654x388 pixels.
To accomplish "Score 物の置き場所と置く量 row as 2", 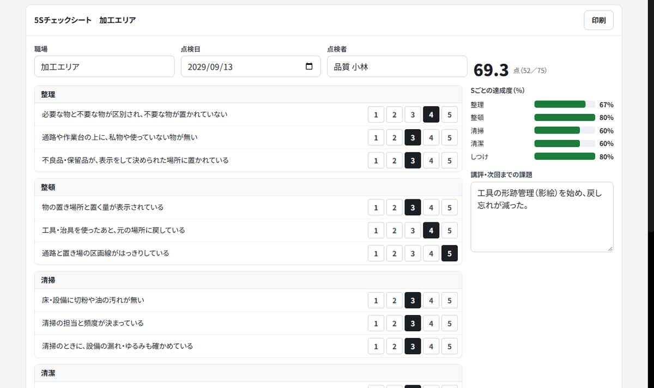I will click(x=394, y=208).
